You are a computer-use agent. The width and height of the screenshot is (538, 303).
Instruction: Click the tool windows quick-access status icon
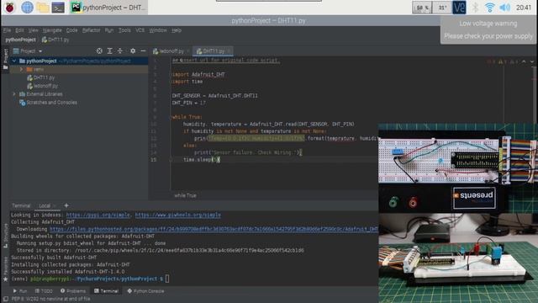coord(5,299)
